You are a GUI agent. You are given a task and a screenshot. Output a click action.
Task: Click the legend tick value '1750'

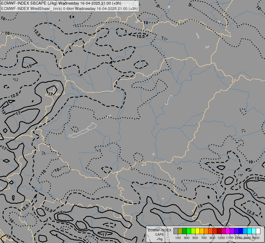click(x=230, y=238)
